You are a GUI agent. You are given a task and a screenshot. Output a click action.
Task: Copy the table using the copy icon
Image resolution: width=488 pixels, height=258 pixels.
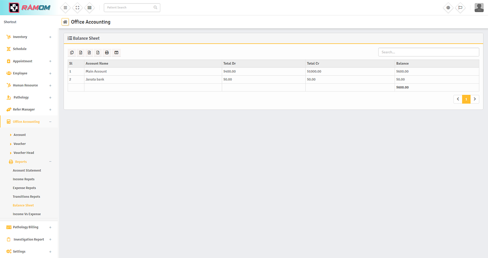point(72,53)
